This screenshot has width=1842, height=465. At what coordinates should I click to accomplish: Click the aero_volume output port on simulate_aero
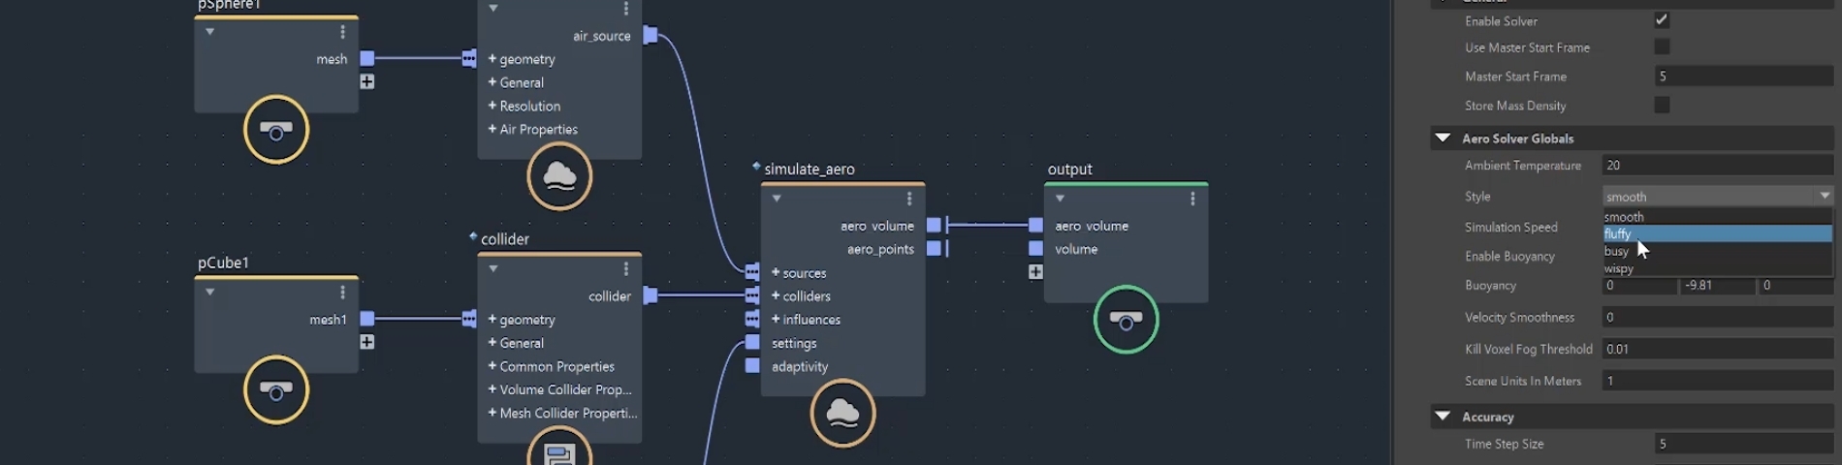pyautogui.click(x=934, y=225)
